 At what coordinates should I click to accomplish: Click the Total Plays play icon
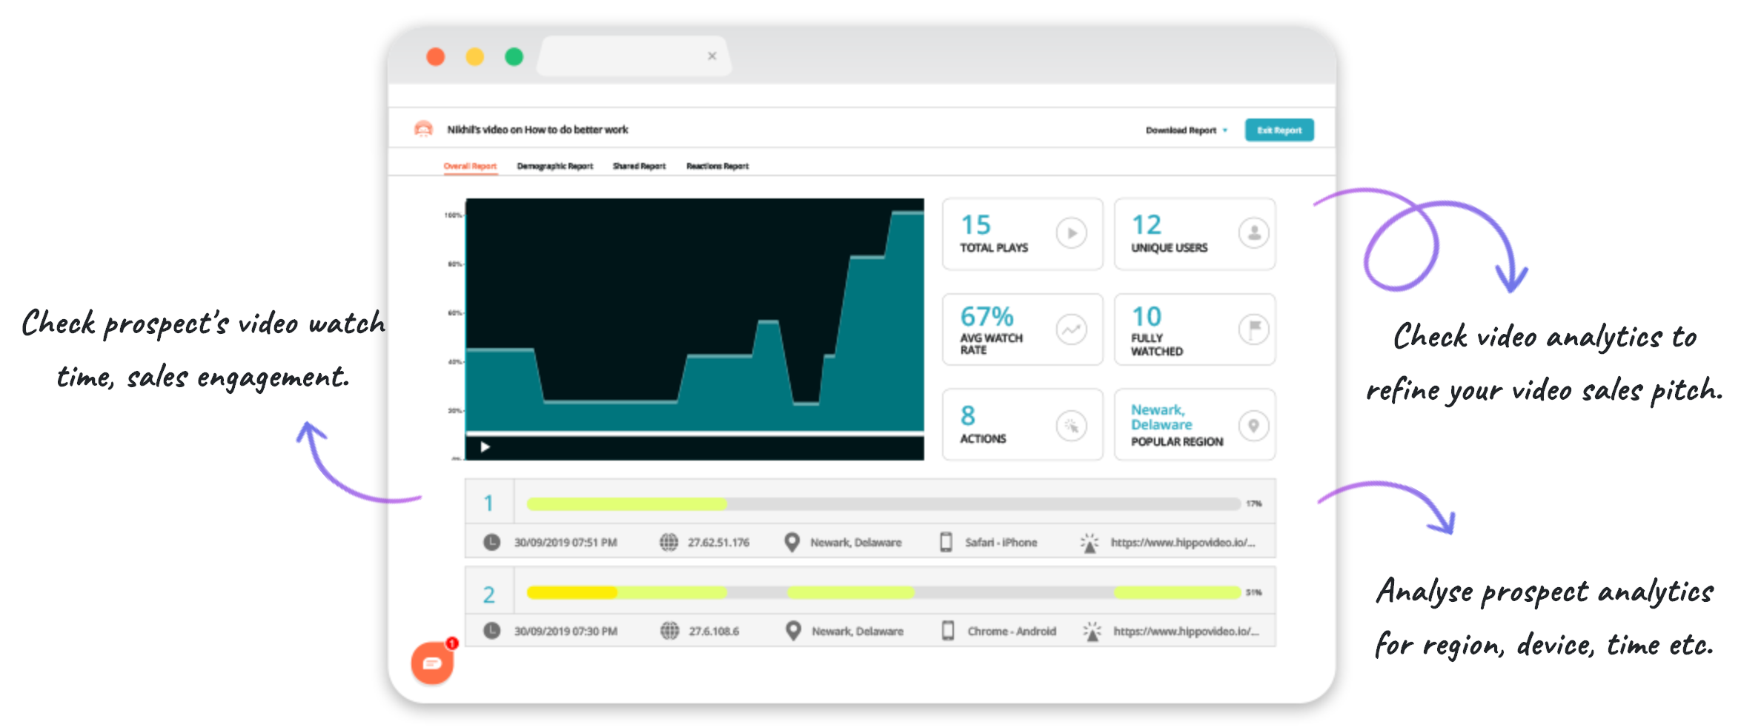tap(1070, 234)
